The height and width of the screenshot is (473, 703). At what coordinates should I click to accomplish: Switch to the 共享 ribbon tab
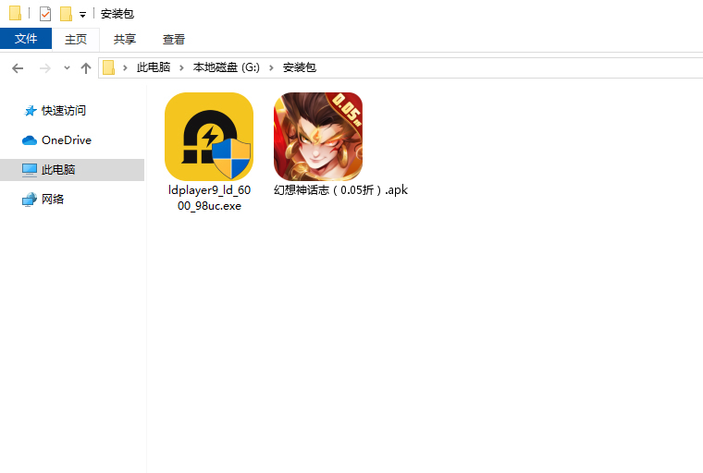[x=125, y=39]
